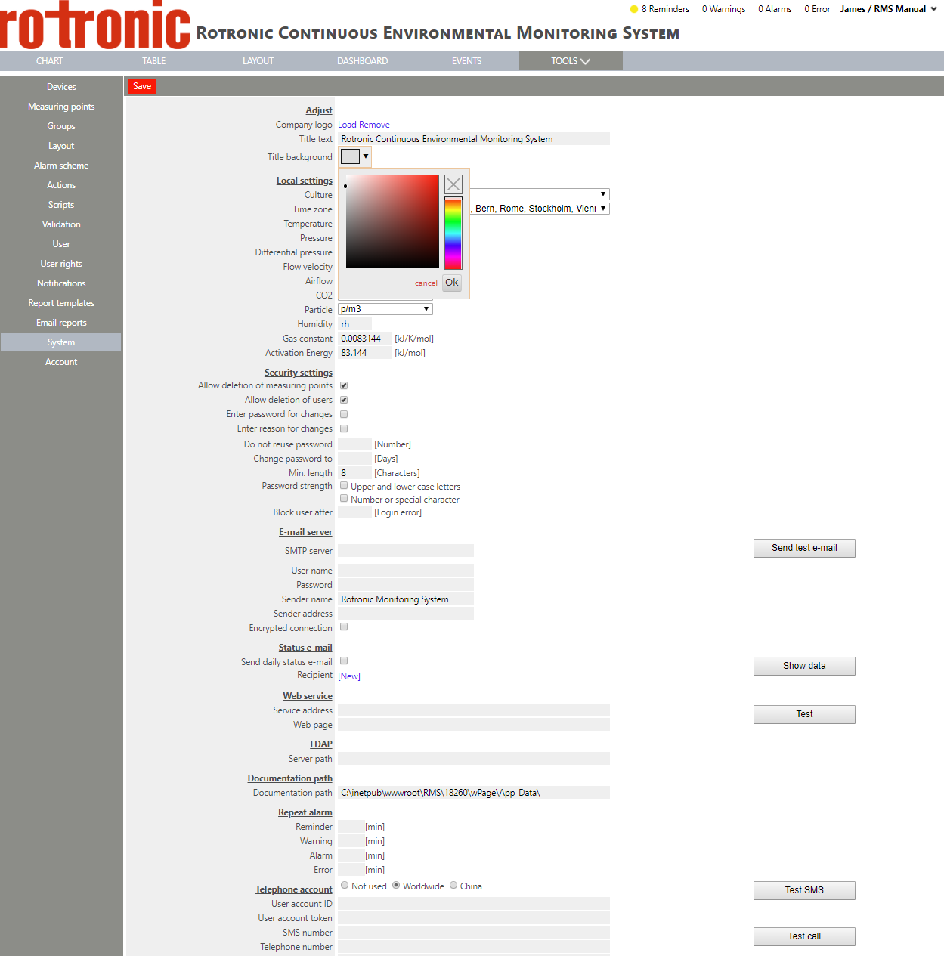This screenshot has height=956, width=944.
Task: Click the Load company logo link
Action: pyautogui.click(x=347, y=125)
